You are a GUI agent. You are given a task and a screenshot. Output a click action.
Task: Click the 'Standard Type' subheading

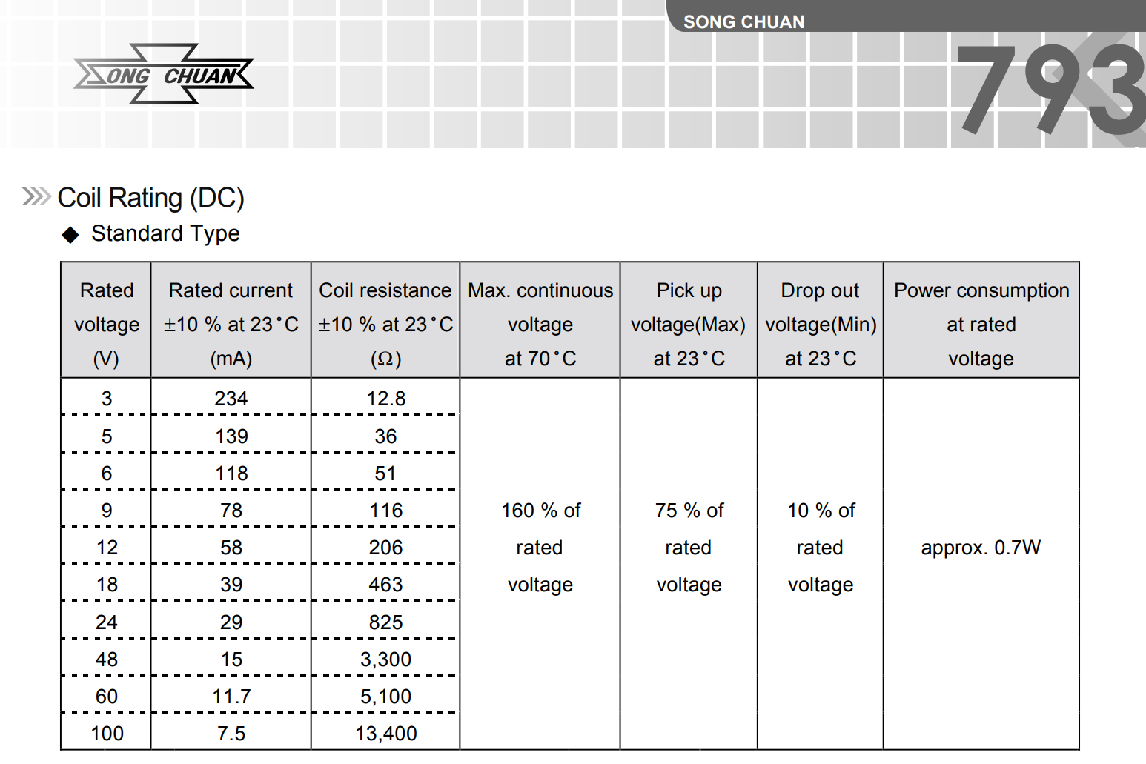165,233
